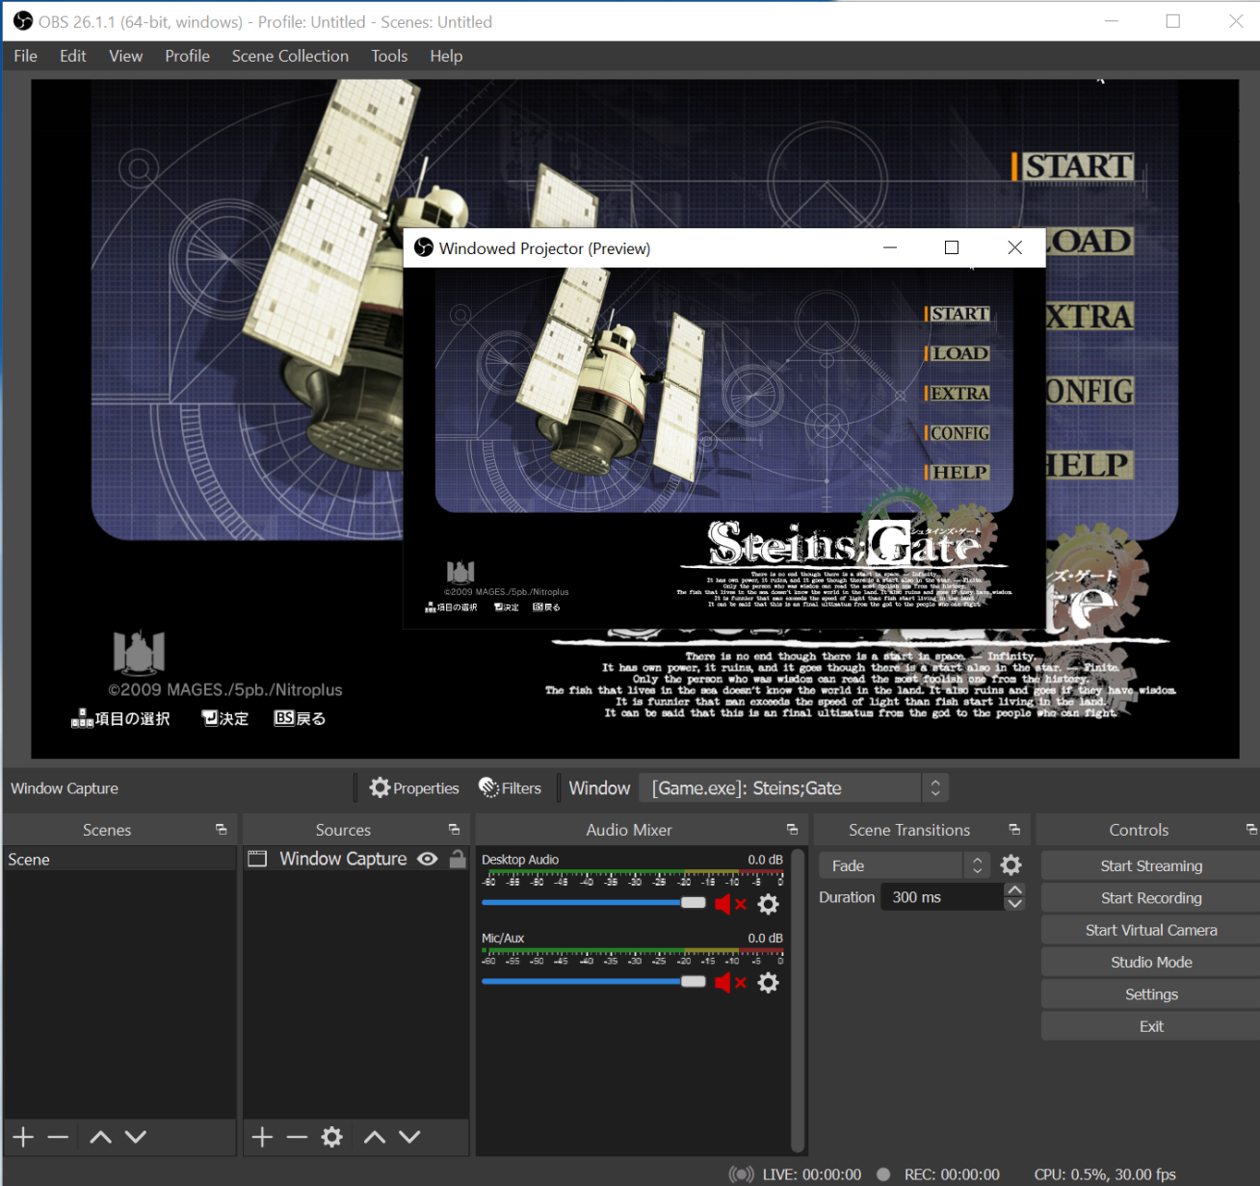
Task: Add a new source with plus icon
Action: (262, 1137)
